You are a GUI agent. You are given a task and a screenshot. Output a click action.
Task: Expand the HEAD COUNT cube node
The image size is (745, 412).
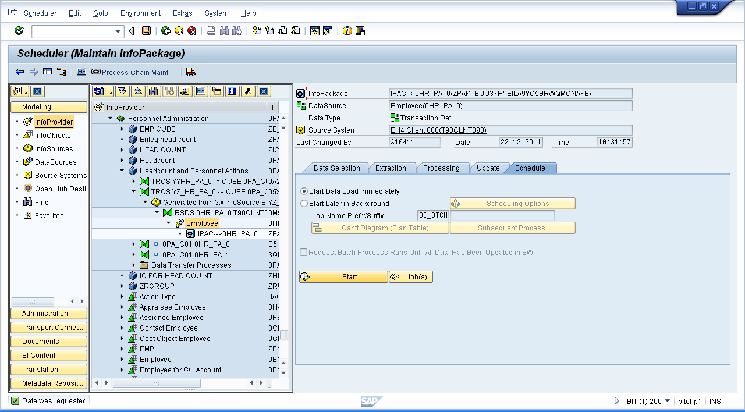pos(122,150)
